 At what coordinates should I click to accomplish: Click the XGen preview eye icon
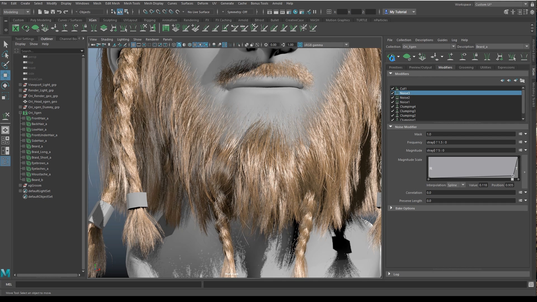pos(392,57)
